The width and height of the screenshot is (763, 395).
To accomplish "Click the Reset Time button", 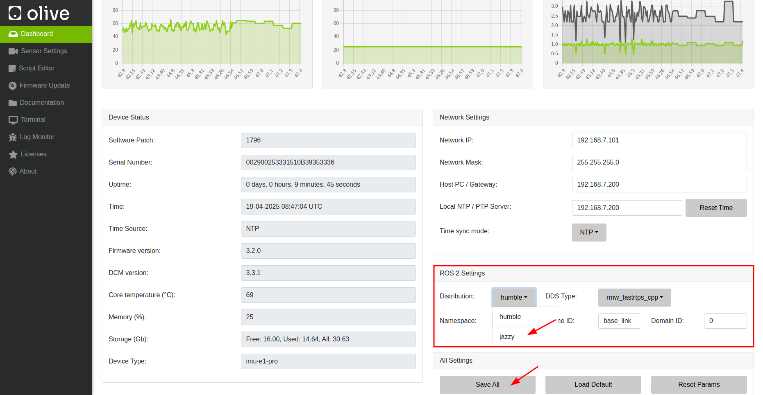I will point(716,208).
